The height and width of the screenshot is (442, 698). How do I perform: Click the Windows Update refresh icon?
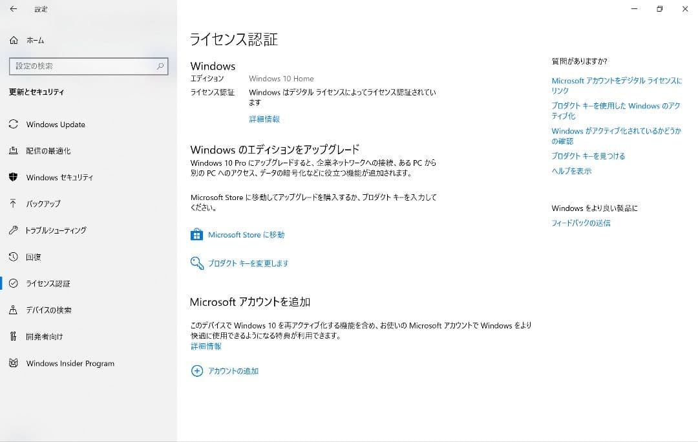point(14,125)
